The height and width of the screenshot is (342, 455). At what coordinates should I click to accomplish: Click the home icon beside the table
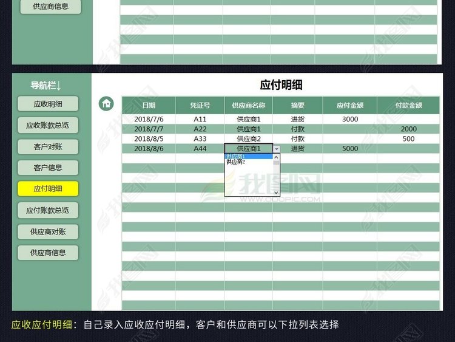click(x=106, y=103)
